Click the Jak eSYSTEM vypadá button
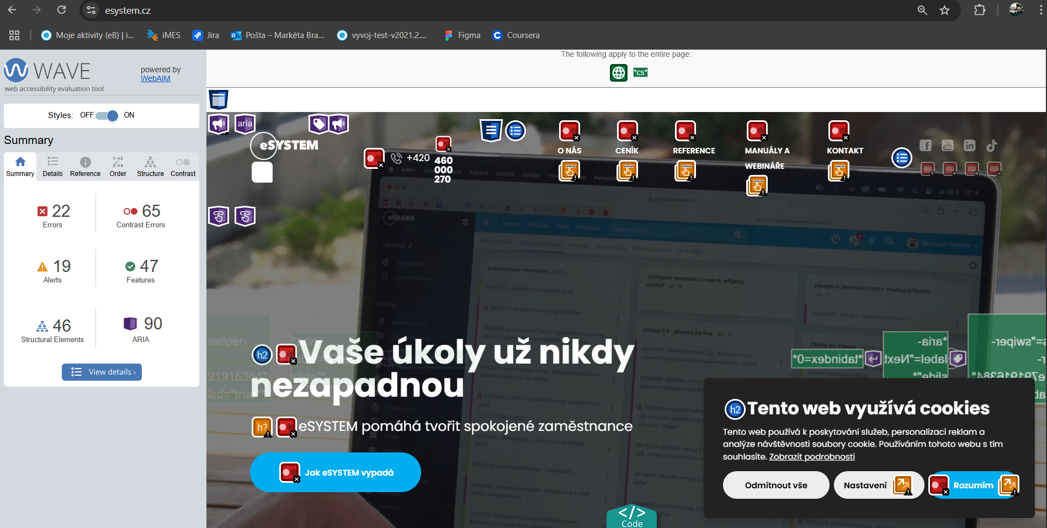The height and width of the screenshot is (528, 1047). [336, 472]
